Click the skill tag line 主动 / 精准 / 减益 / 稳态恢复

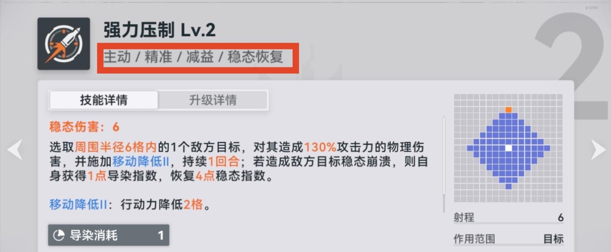pyautogui.click(x=194, y=57)
